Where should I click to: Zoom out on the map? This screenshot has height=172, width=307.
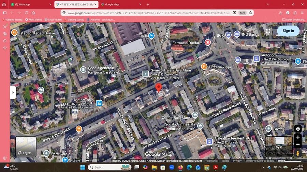tap(298, 145)
